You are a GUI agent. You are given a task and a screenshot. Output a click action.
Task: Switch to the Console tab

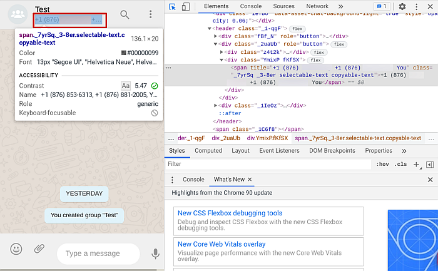tap(251, 6)
